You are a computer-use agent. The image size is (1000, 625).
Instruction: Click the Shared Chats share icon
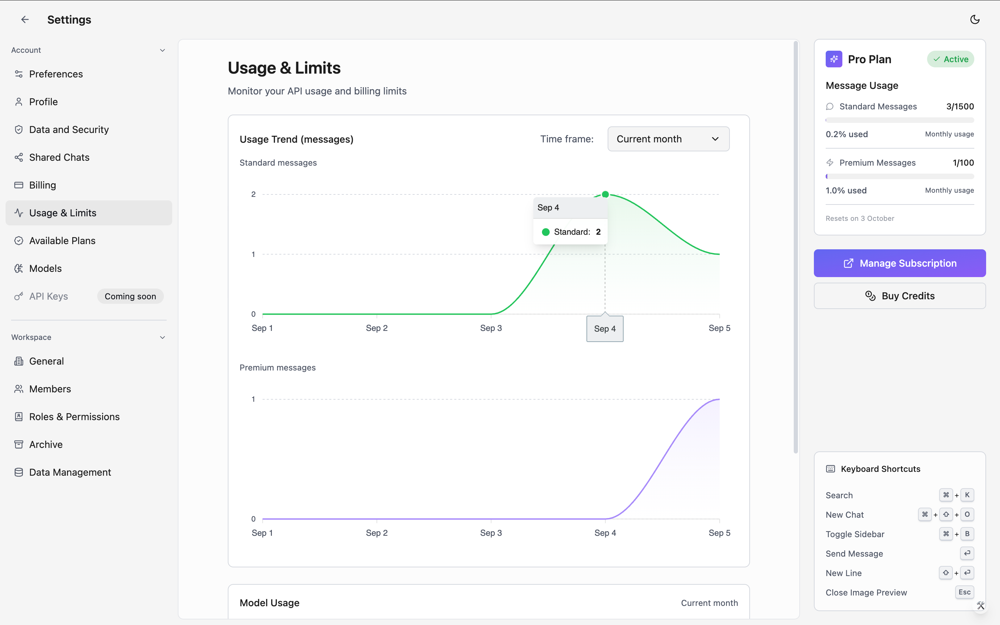pyautogui.click(x=19, y=157)
